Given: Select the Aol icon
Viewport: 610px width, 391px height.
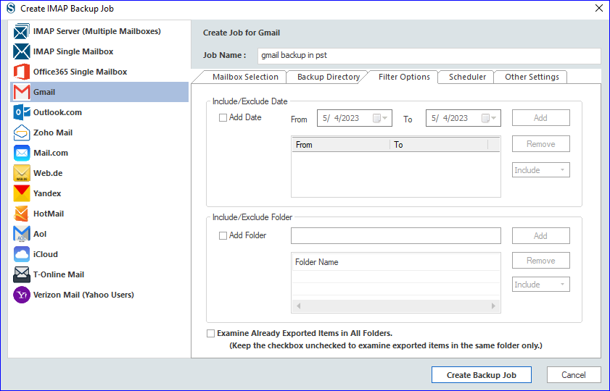Looking at the screenshot, I should click(21, 234).
